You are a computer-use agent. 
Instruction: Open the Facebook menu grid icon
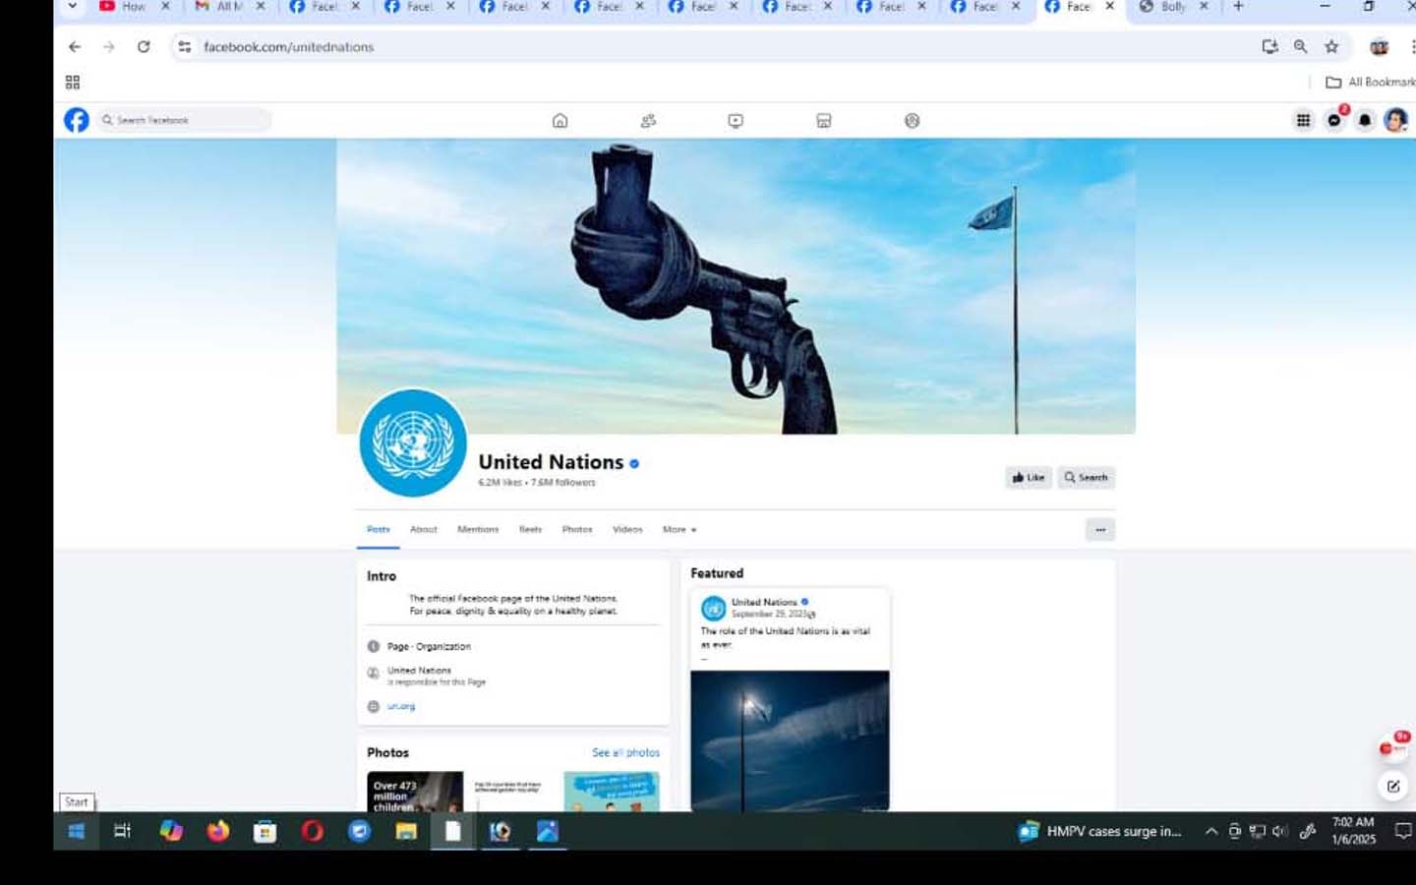[x=1303, y=120]
